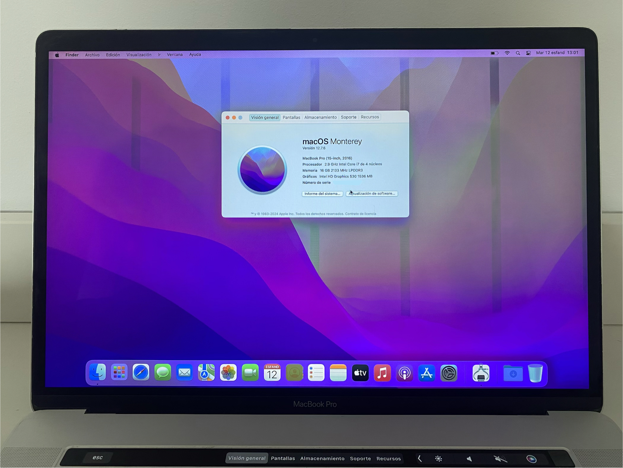Screen dimensions: 623x468
Task: Open Safari from the dock
Action: click(141, 372)
